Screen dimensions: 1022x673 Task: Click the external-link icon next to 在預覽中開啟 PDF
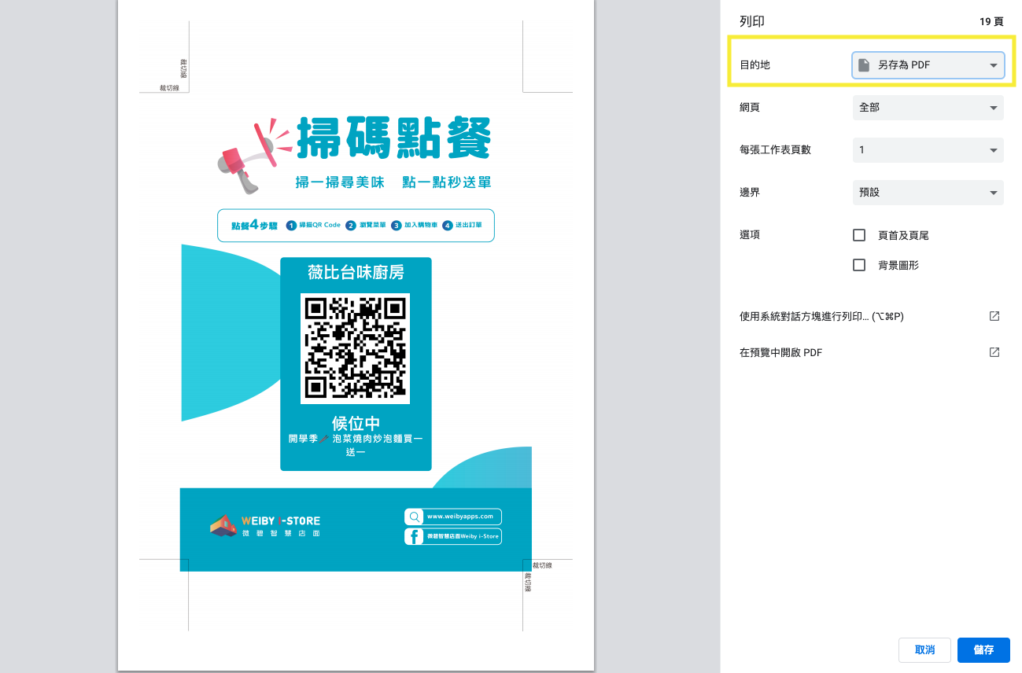tap(994, 352)
